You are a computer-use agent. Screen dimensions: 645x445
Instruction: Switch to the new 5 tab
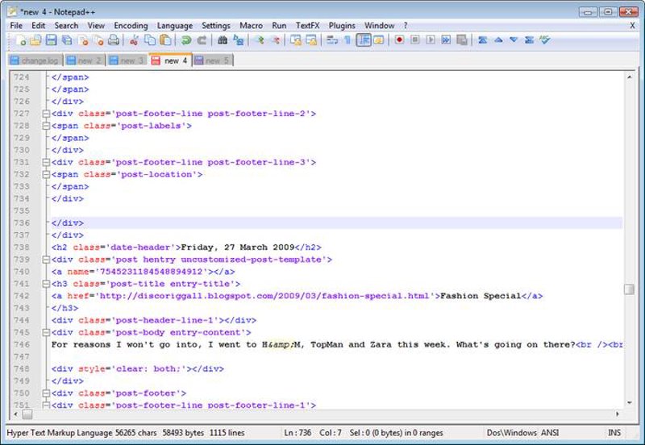pos(213,60)
